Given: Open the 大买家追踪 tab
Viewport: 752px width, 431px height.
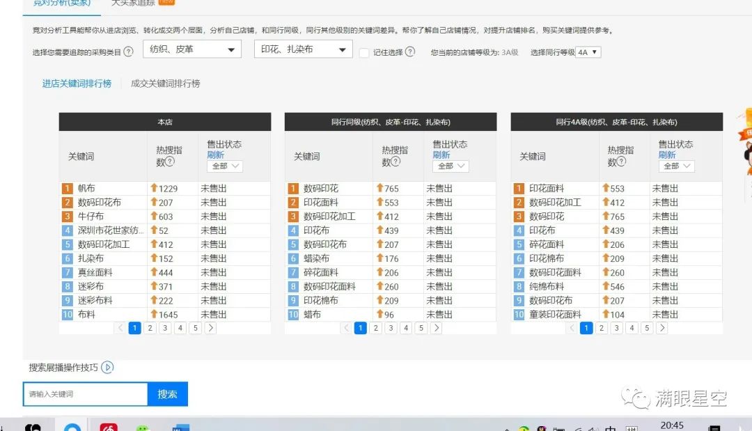Looking at the screenshot, I should pos(133,3).
